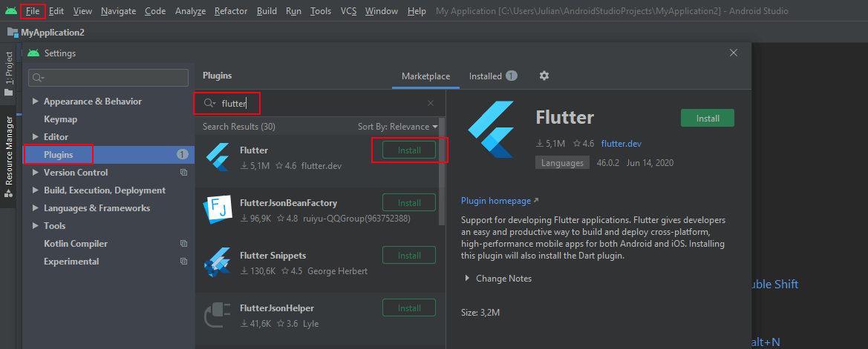Expand the Change Notes section
868x349 pixels.
tap(467, 279)
